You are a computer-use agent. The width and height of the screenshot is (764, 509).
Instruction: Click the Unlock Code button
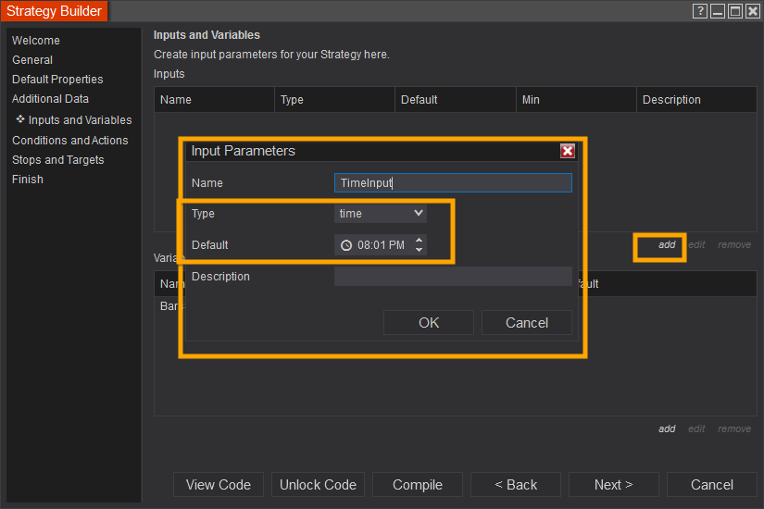(x=318, y=485)
